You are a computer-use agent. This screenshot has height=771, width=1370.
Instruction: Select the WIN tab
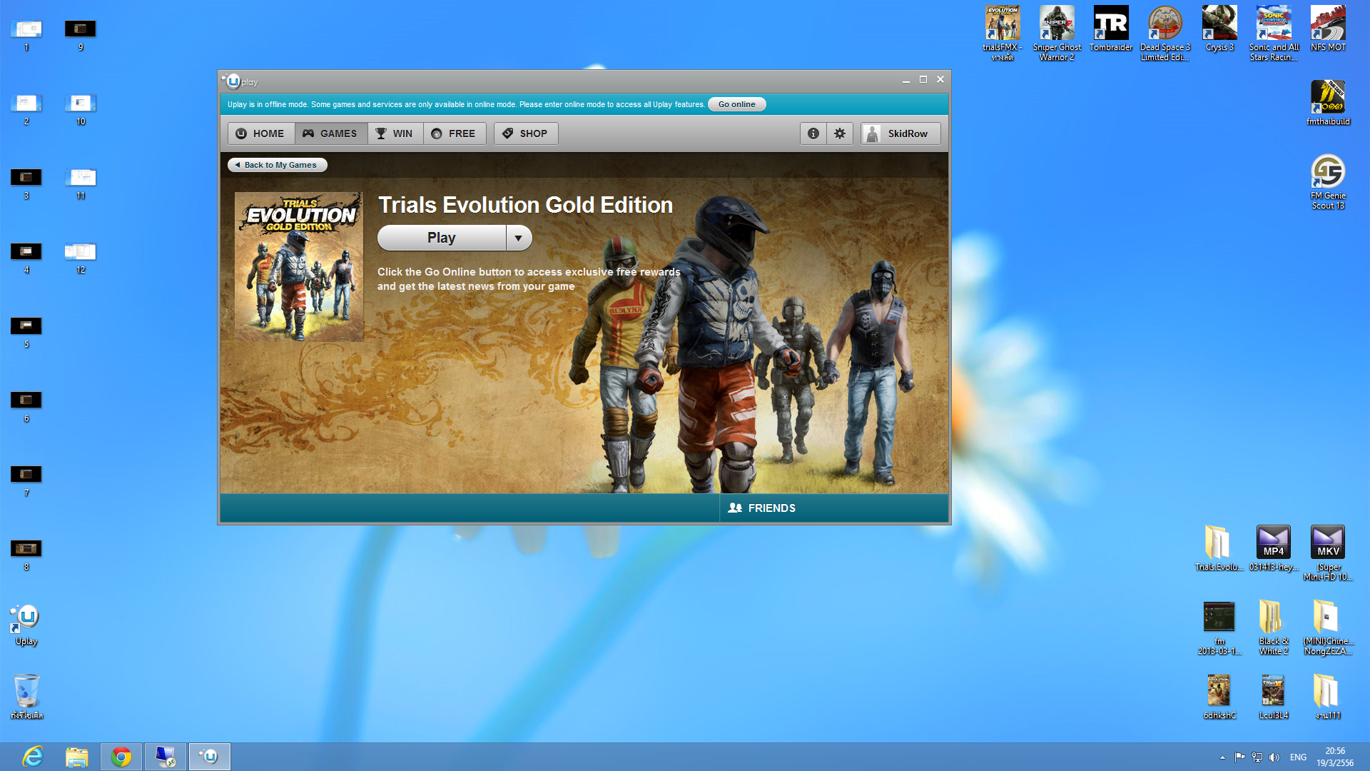(x=395, y=133)
